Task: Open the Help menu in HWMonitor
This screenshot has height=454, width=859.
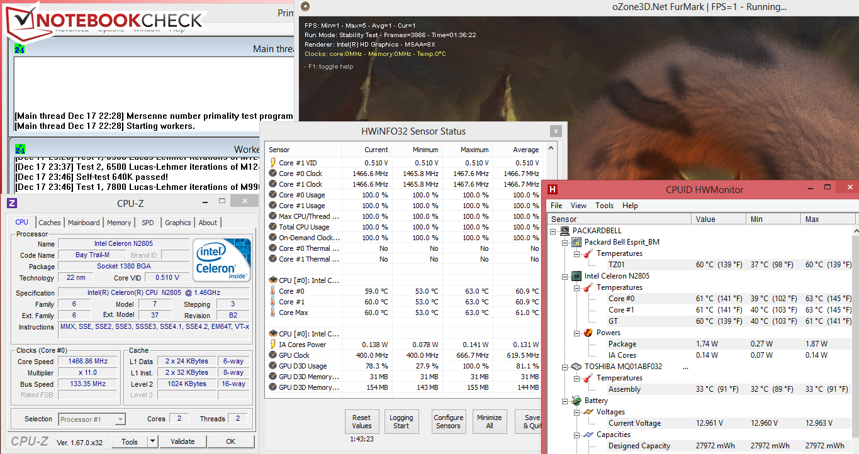Action: click(630, 206)
